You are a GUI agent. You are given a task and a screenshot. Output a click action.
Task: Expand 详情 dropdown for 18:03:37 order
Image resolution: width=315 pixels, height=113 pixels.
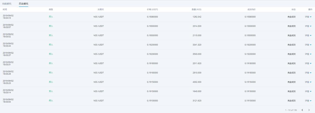308,54
